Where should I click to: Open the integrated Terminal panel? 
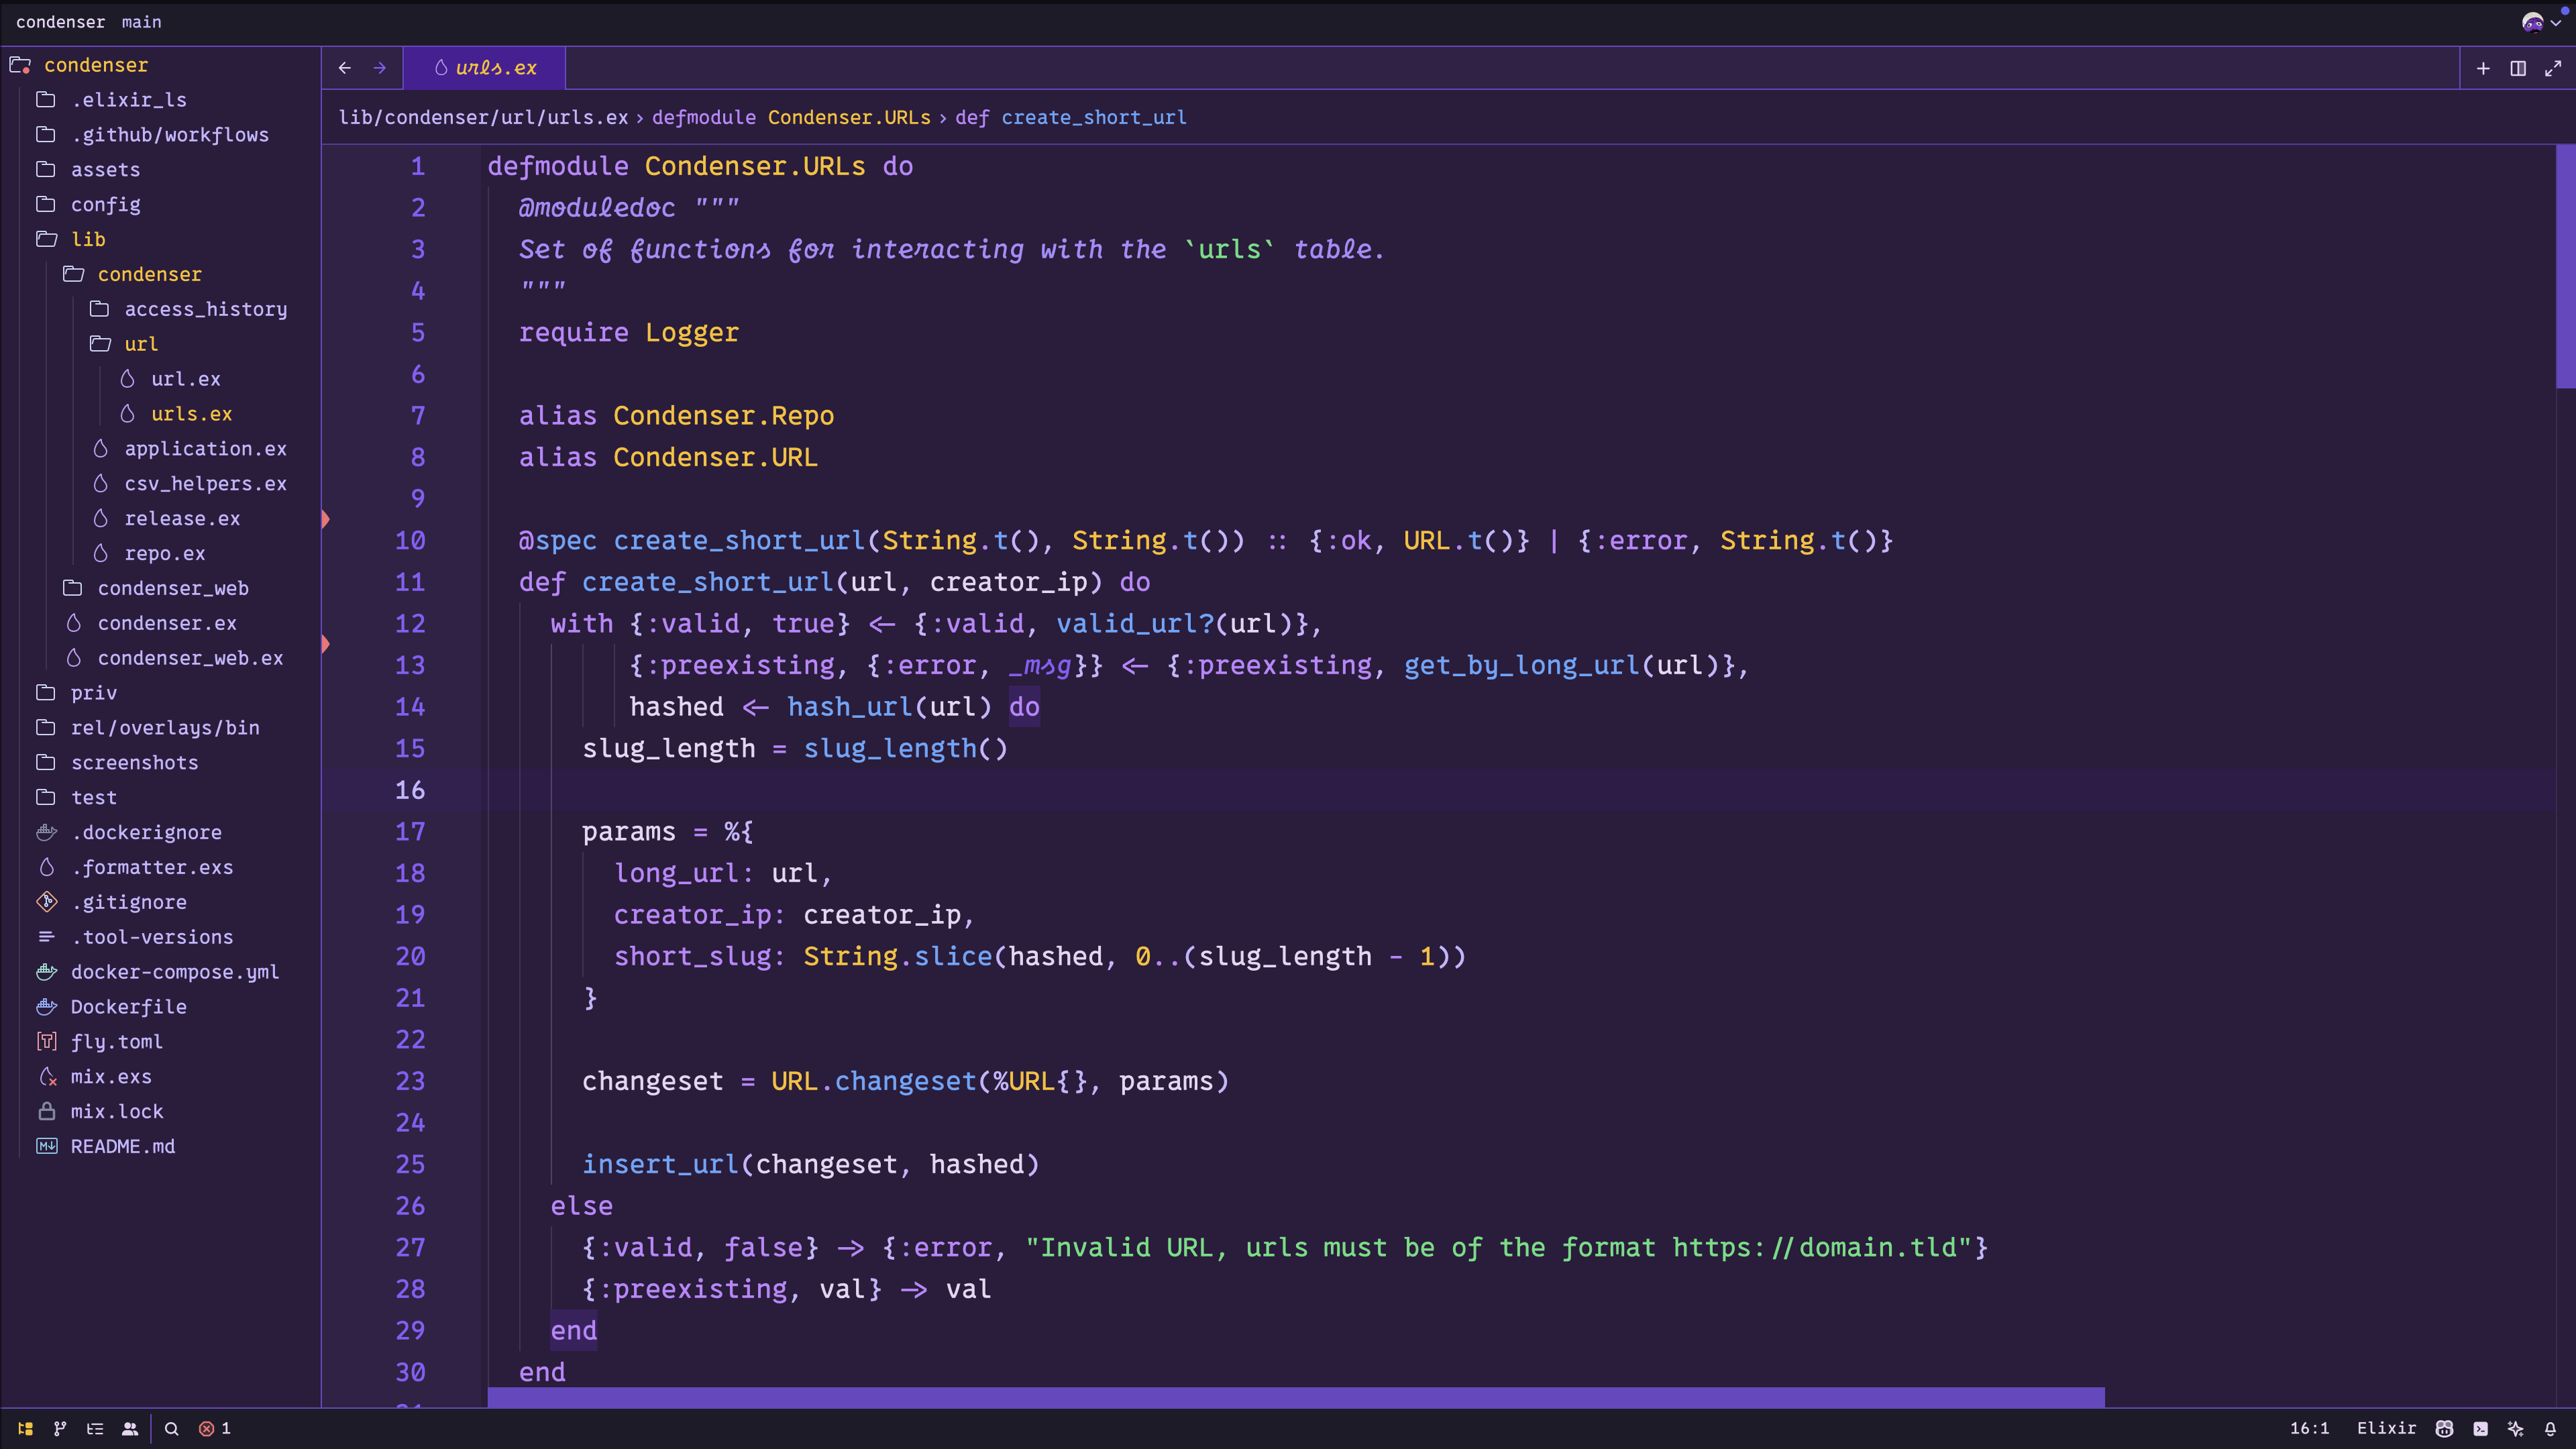click(2481, 1429)
